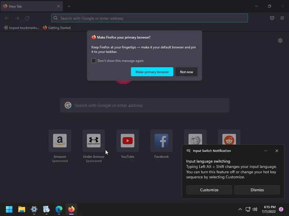Viewport: 289px width, 216px height.
Task: Open notification center badge showing 2
Action: [x=281, y=209]
